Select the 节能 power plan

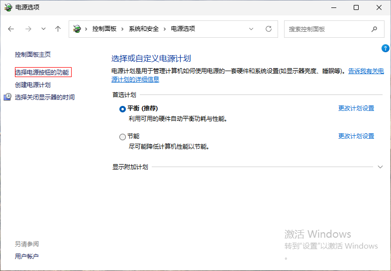(x=122, y=137)
